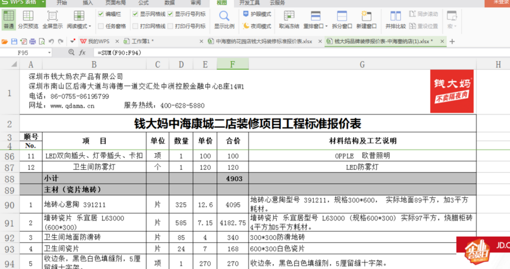510x269 pixels.
Task: Click 未登录 to sign in
Action: click(500, 3)
